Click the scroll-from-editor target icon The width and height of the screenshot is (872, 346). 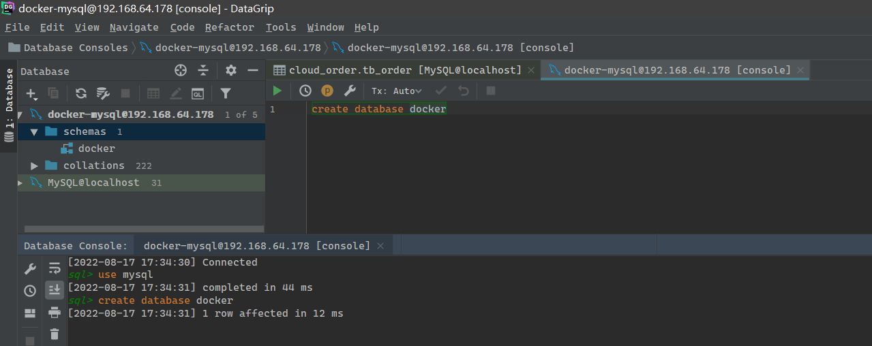point(181,70)
